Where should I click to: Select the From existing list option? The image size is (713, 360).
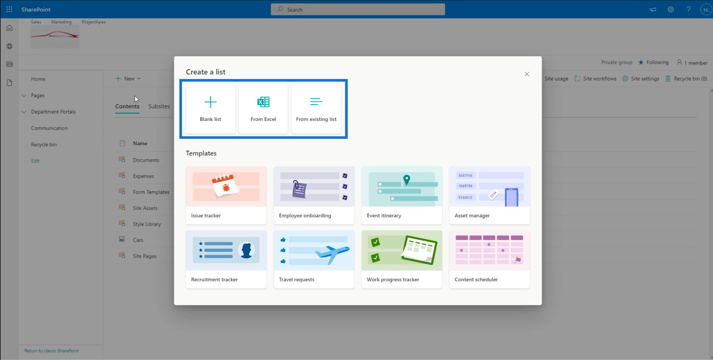(x=316, y=109)
